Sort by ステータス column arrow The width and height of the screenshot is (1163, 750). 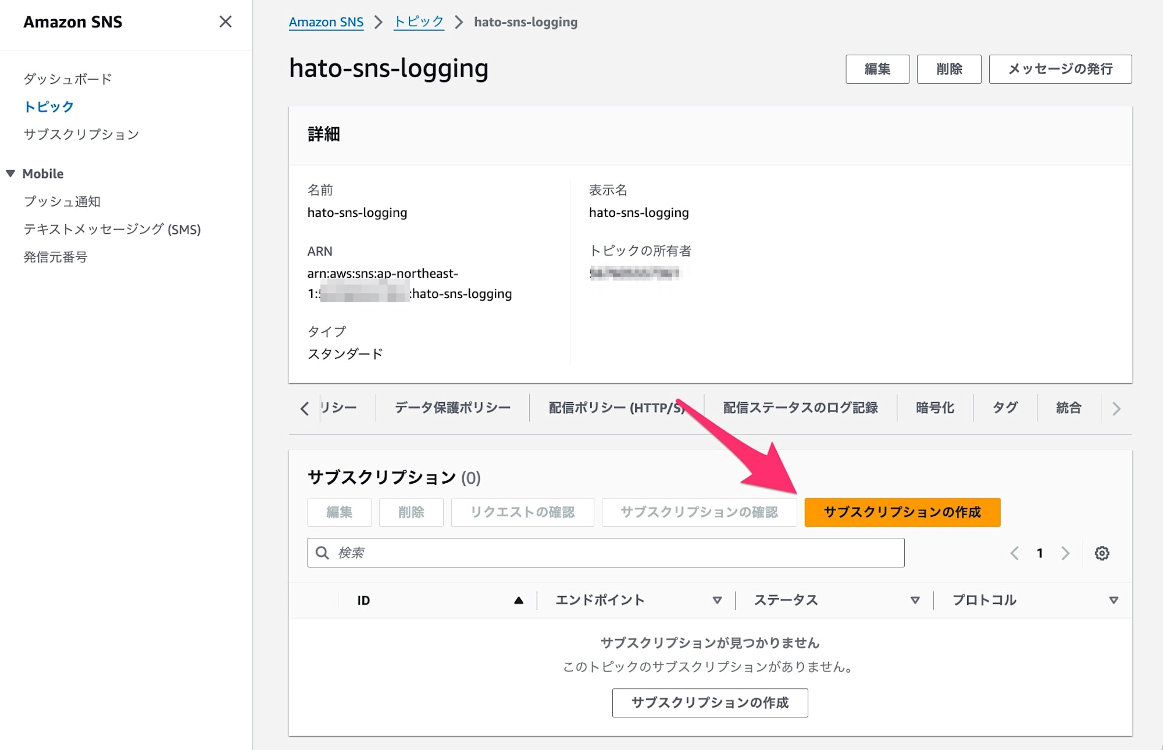[x=915, y=600]
